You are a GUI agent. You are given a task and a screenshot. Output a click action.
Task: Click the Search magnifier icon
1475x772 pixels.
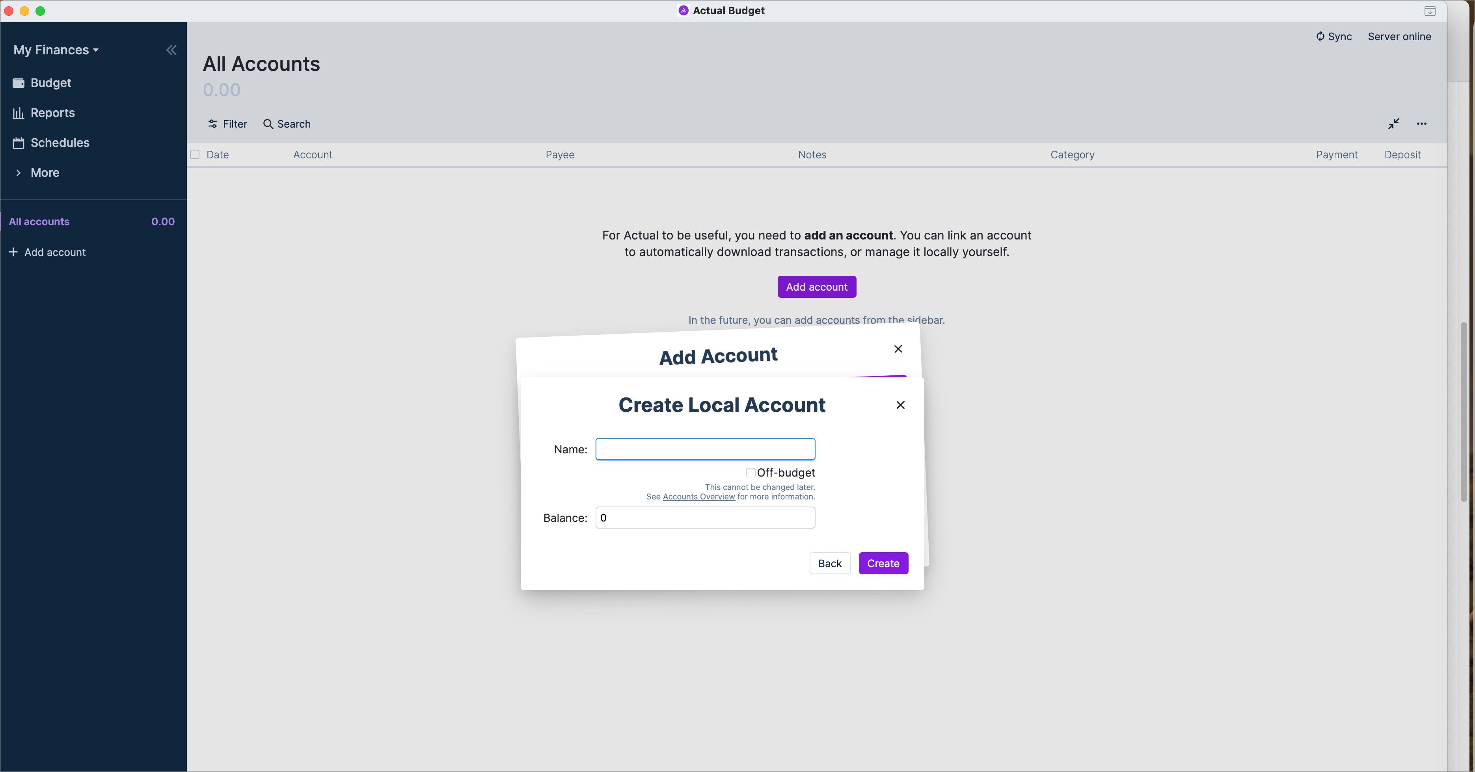click(267, 124)
